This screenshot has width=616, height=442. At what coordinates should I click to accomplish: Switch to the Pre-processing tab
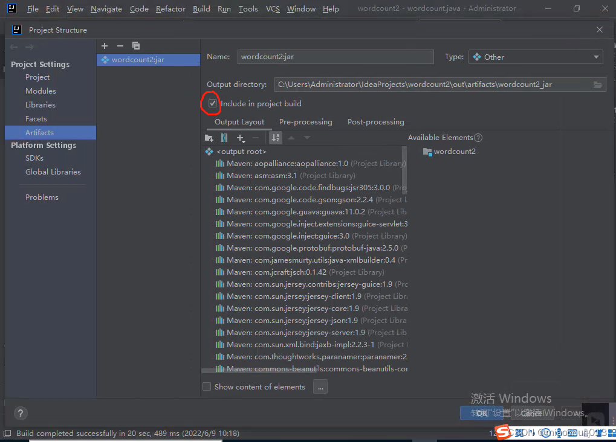305,122
